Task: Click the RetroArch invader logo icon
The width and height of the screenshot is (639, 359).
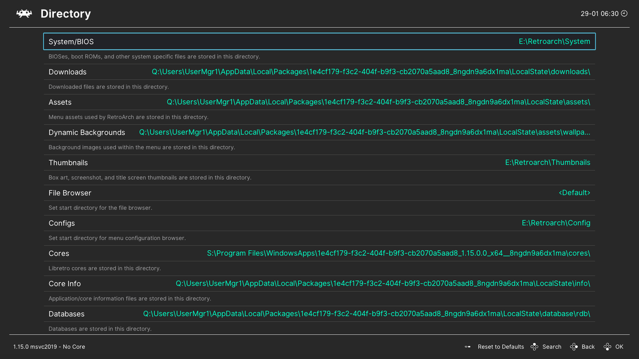Action: 24,14
